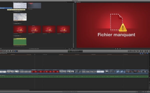The width and height of the screenshot is (150, 93).
Task: Adjust the clip duration slider in browser
Action: [67, 49]
